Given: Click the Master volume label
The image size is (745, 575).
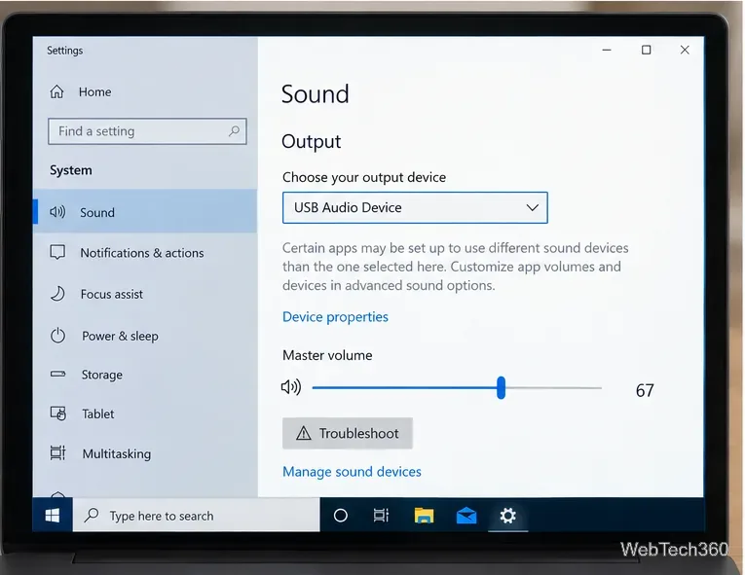Looking at the screenshot, I should click(327, 355).
